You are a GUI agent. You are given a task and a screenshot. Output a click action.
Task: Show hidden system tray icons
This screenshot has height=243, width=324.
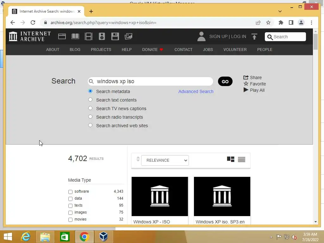coord(271,237)
